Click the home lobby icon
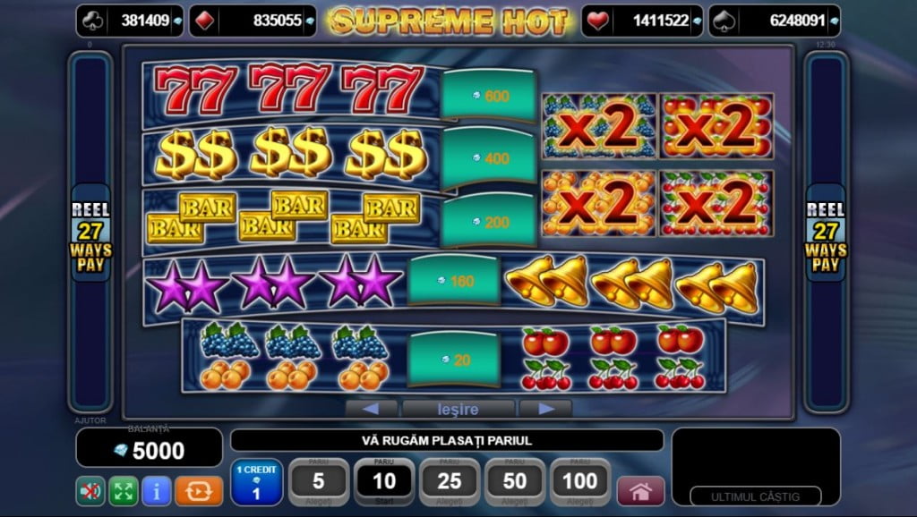The image size is (917, 517). [641, 491]
